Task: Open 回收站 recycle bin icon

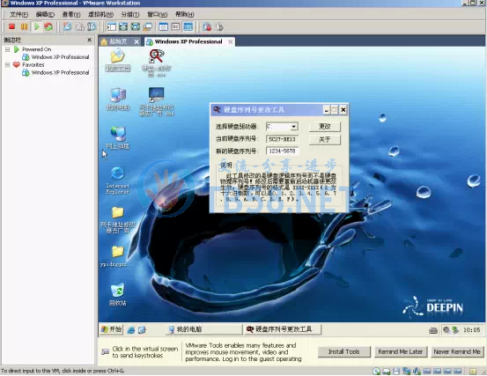Action: tap(118, 294)
